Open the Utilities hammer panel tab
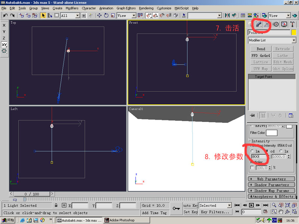 pos(292,24)
